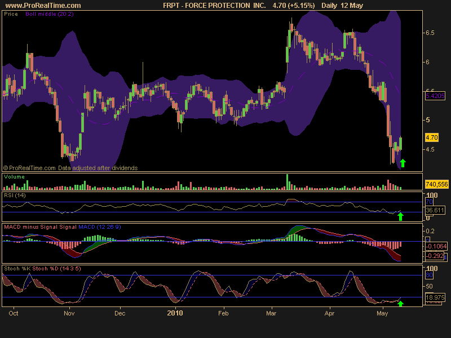
Task: Click the 6 price axis label
Action: [427, 62]
